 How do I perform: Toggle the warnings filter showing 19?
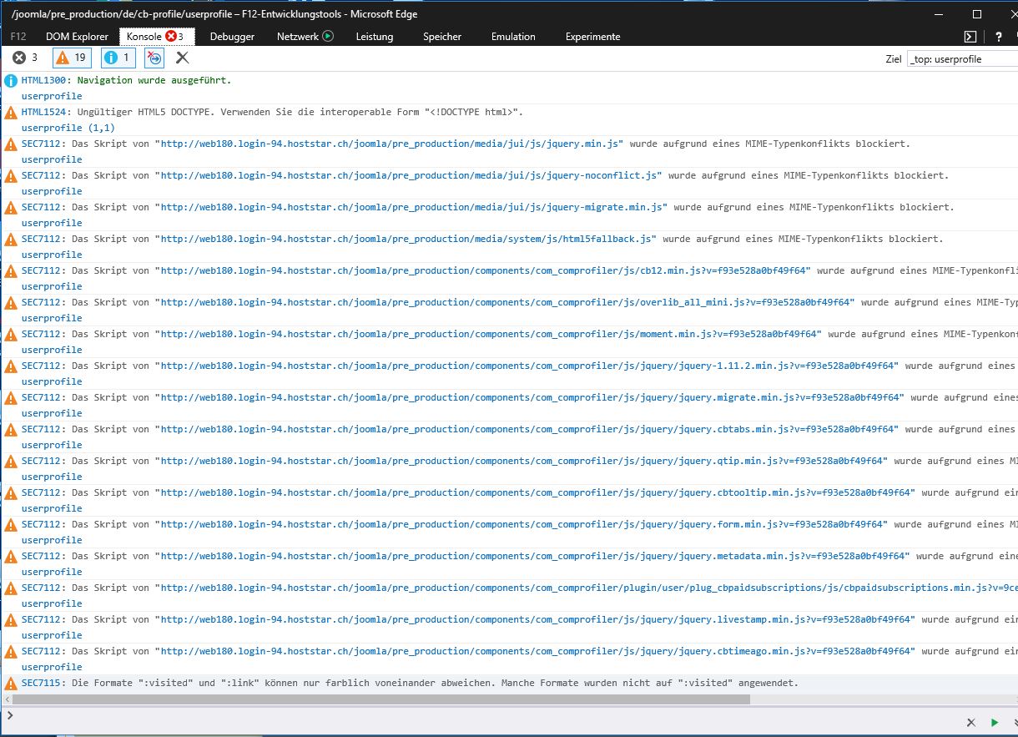click(x=72, y=58)
